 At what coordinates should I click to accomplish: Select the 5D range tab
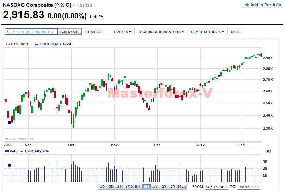[111, 187]
